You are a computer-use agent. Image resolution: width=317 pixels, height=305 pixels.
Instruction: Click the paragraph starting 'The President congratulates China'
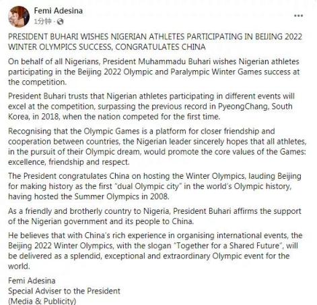(x=155, y=186)
